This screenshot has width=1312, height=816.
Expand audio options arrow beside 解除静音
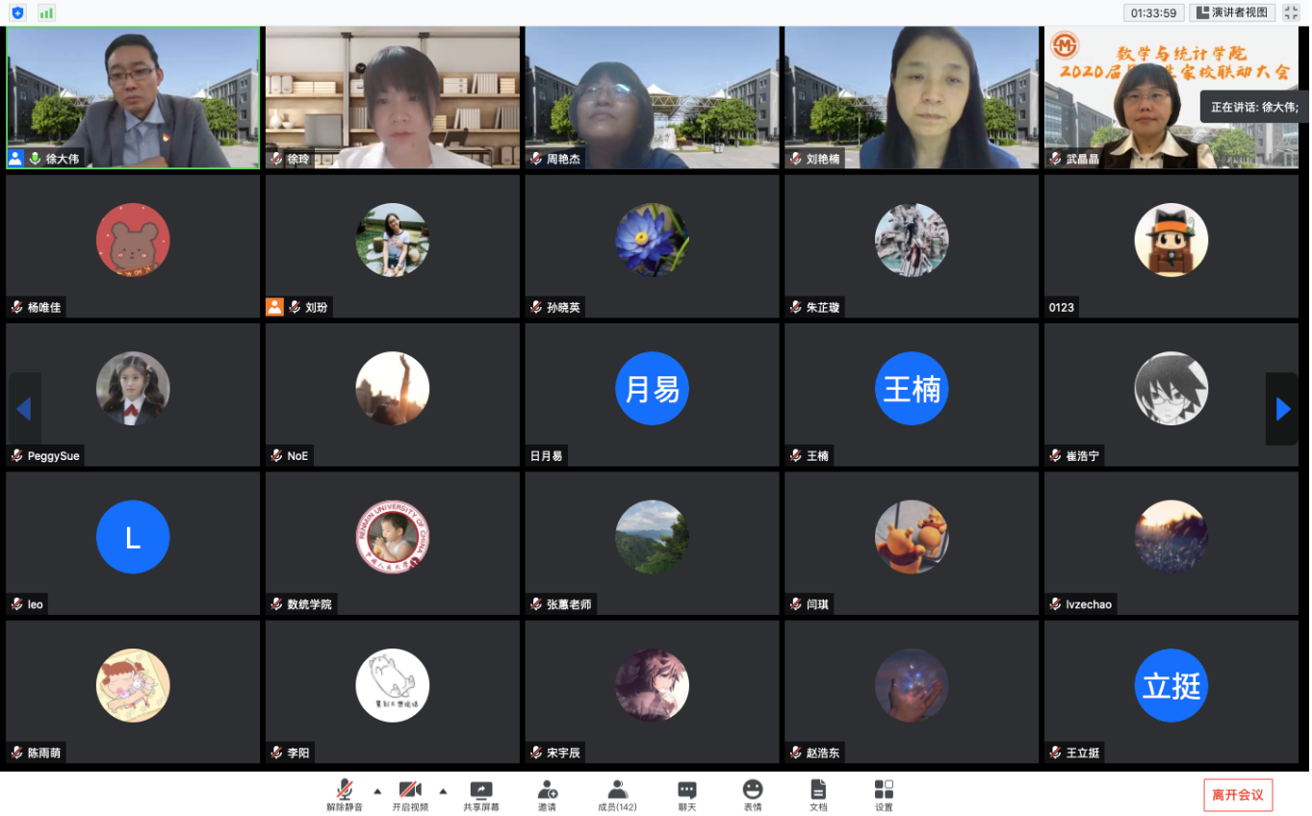pyautogui.click(x=377, y=791)
